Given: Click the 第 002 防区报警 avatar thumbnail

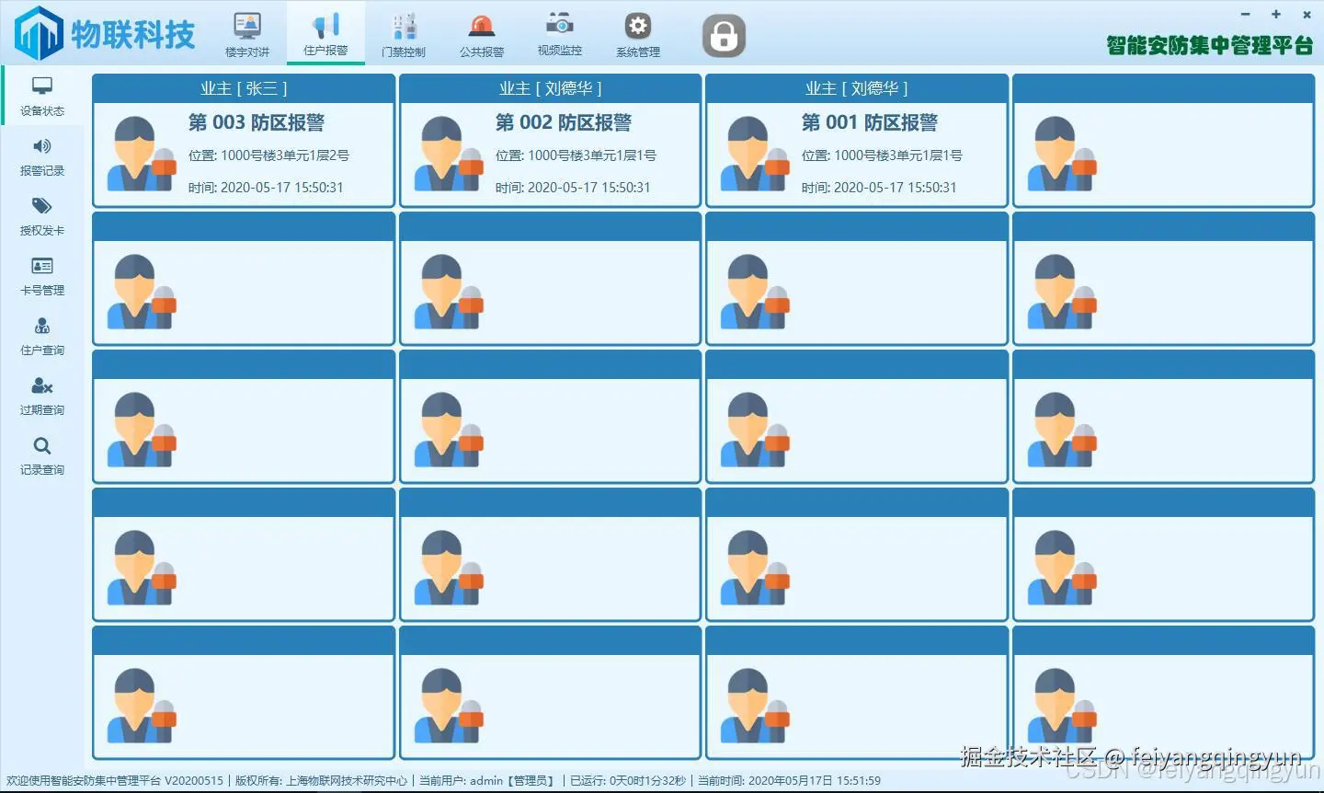Looking at the screenshot, I should (x=448, y=155).
